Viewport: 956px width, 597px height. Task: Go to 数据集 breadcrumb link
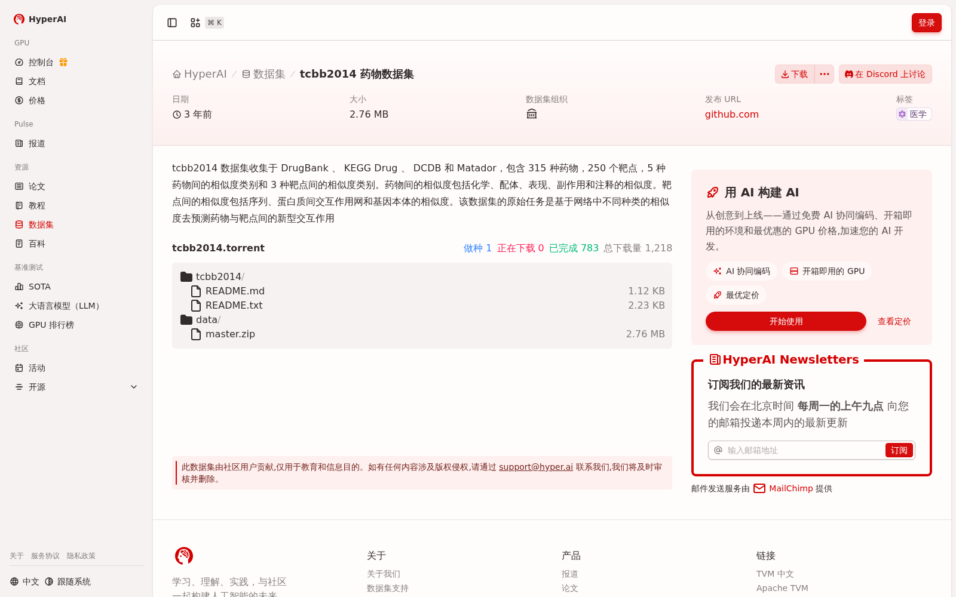tap(263, 74)
